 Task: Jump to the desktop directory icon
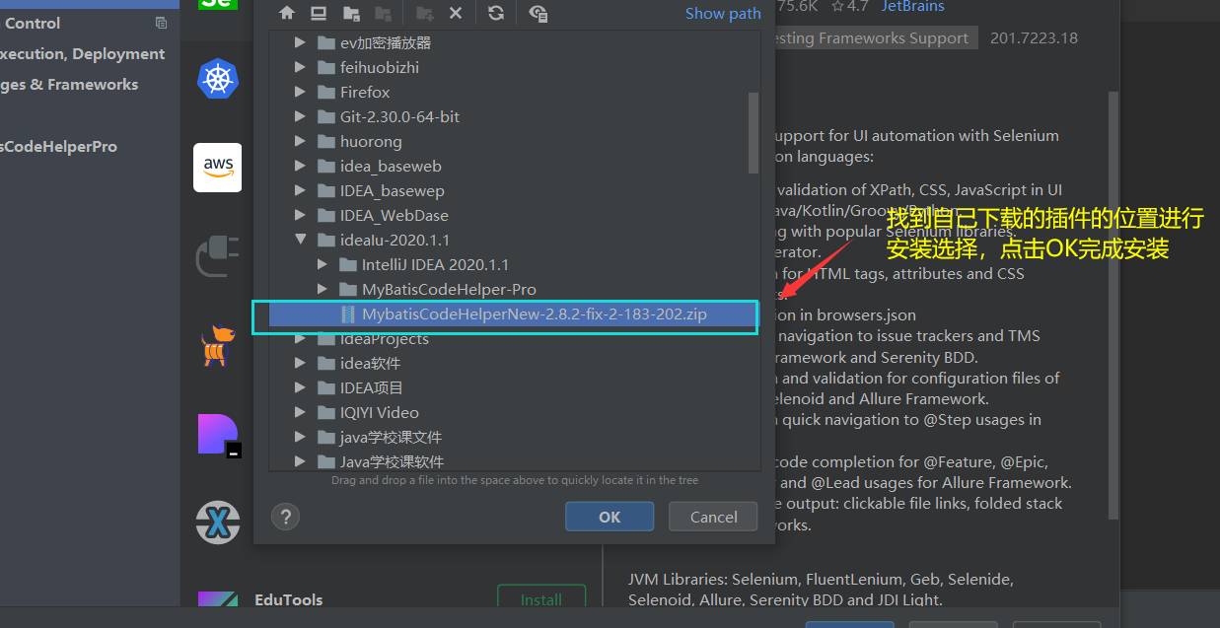click(x=319, y=13)
